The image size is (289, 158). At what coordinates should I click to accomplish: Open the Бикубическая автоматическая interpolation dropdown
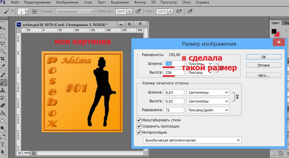tap(192, 140)
